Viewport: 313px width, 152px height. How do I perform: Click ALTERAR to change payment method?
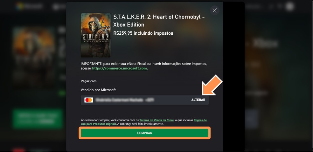198,100
